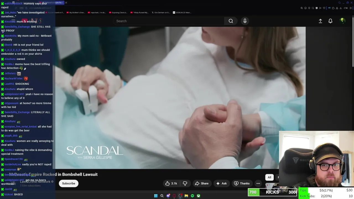This screenshot has height=199, width=354.
Task: Activate voice search microphone icon
Action: (x=245, y=21)
